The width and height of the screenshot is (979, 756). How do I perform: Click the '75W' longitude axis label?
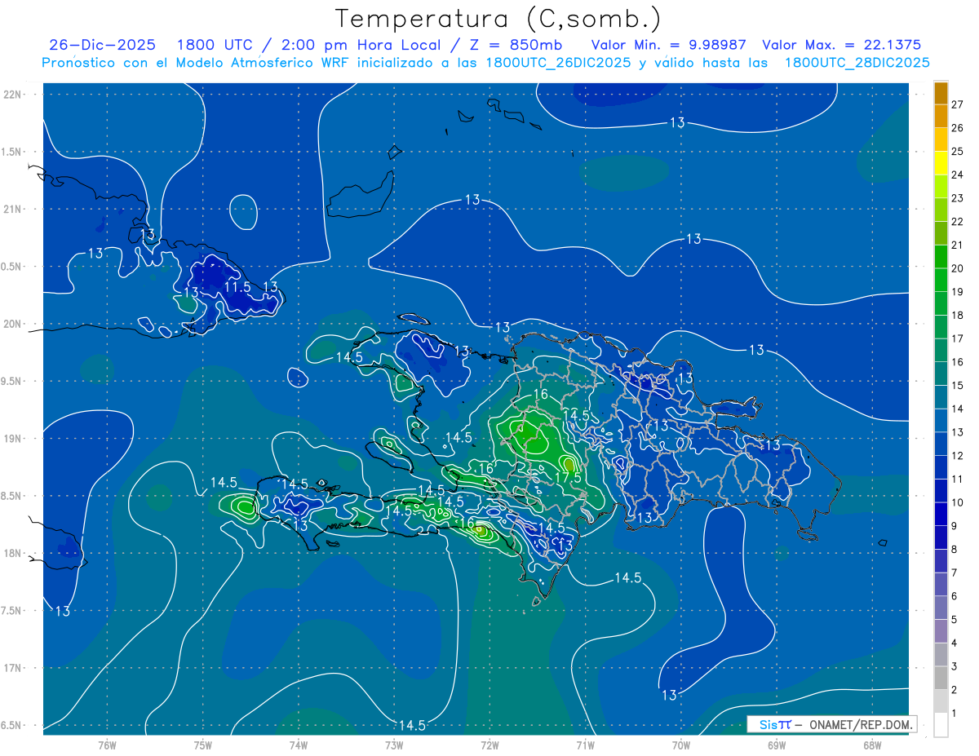tap(203, 745)
